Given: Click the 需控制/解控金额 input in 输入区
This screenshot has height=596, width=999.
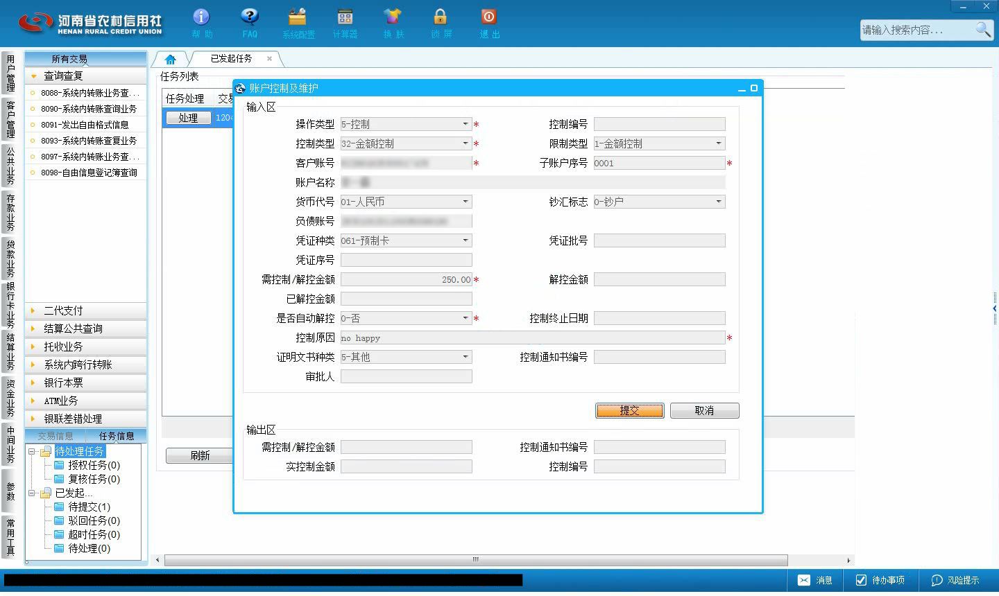Looking at the screenshot, I should click(406, 279).
